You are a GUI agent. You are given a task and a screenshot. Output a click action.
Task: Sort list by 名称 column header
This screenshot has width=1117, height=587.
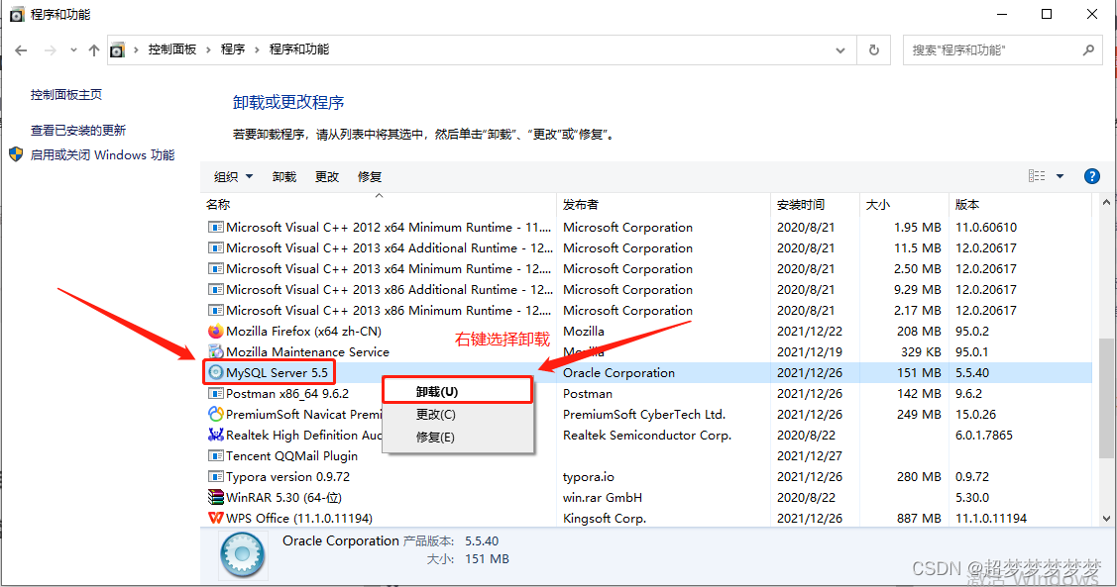point(379,204)
